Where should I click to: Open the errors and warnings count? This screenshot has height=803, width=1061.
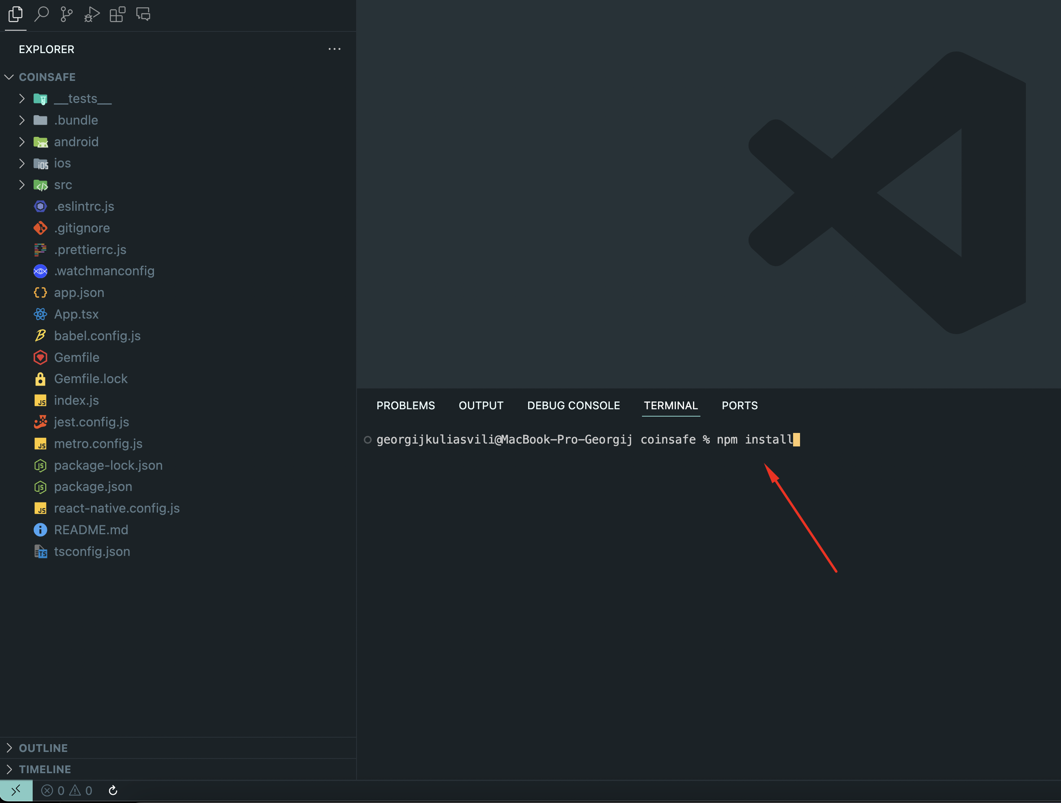(x=67, y=790)
